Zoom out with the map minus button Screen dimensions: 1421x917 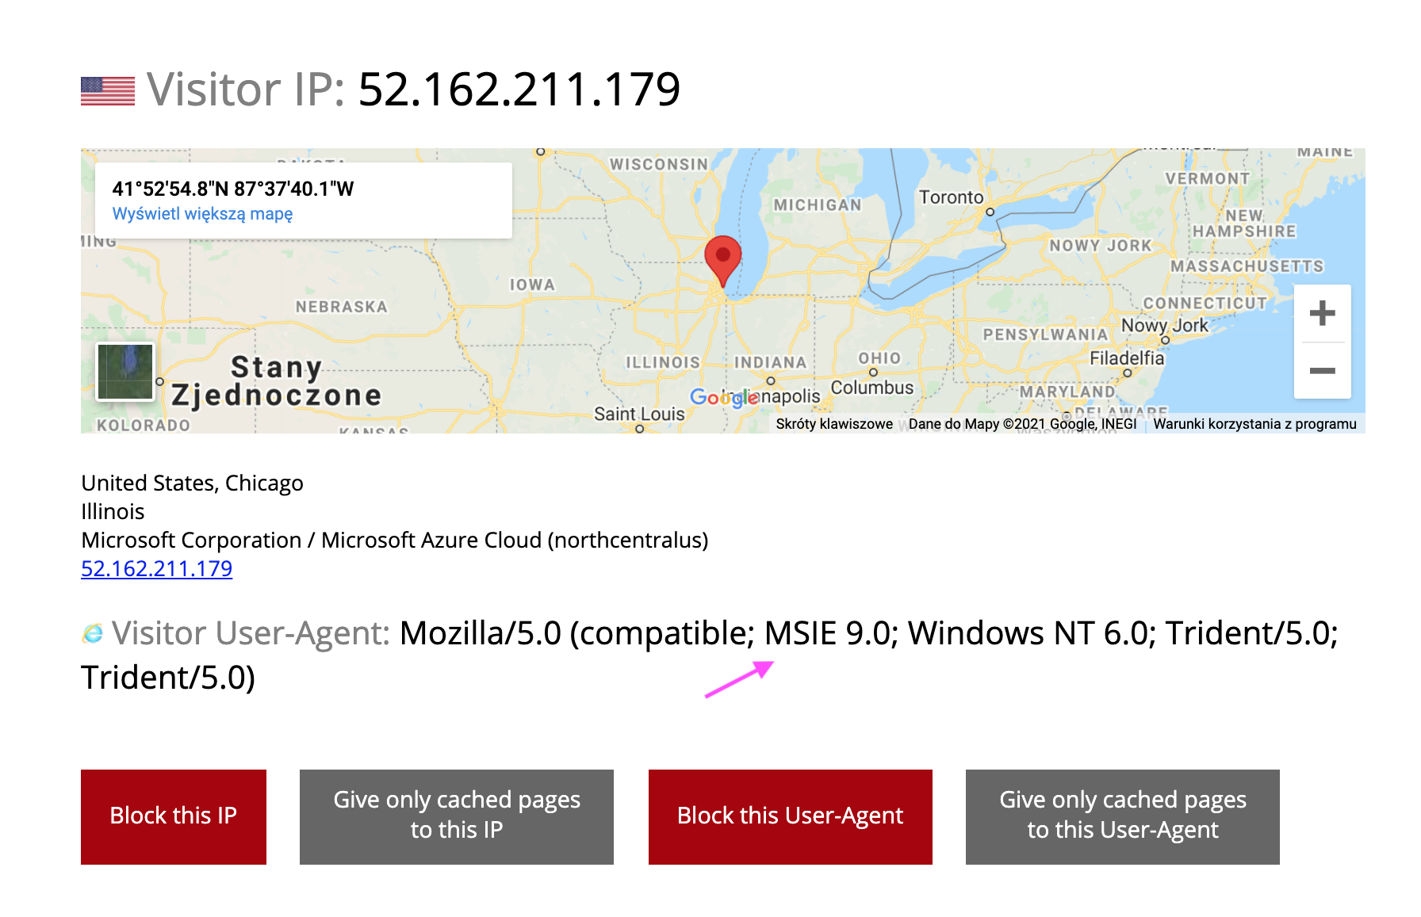[x=1322, y=371]
